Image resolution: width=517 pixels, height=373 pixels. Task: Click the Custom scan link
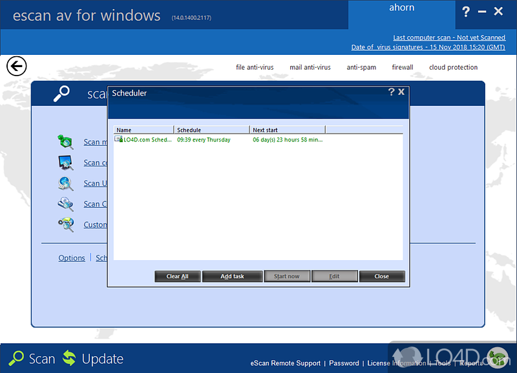pyautogui.click(x=95, y=225)
